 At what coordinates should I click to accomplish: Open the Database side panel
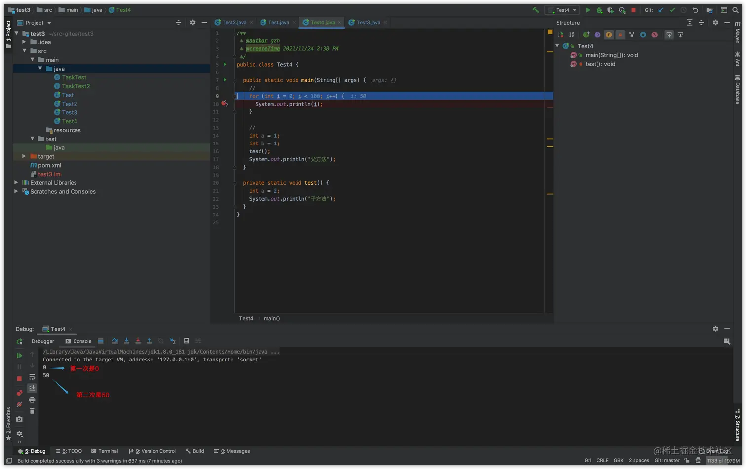click(x=738, y=89)
